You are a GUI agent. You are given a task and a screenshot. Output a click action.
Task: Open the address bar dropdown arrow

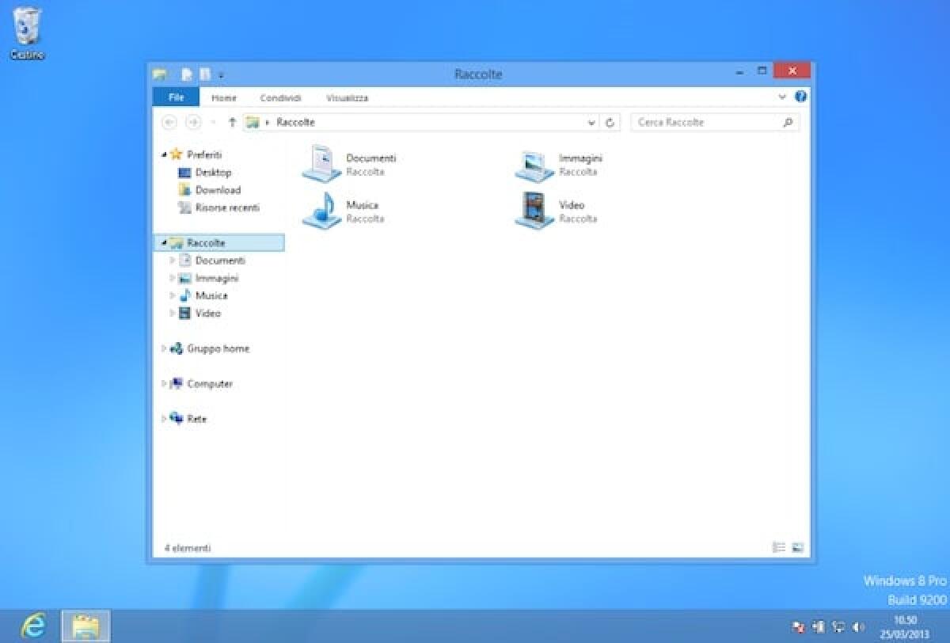pos(591,122)
